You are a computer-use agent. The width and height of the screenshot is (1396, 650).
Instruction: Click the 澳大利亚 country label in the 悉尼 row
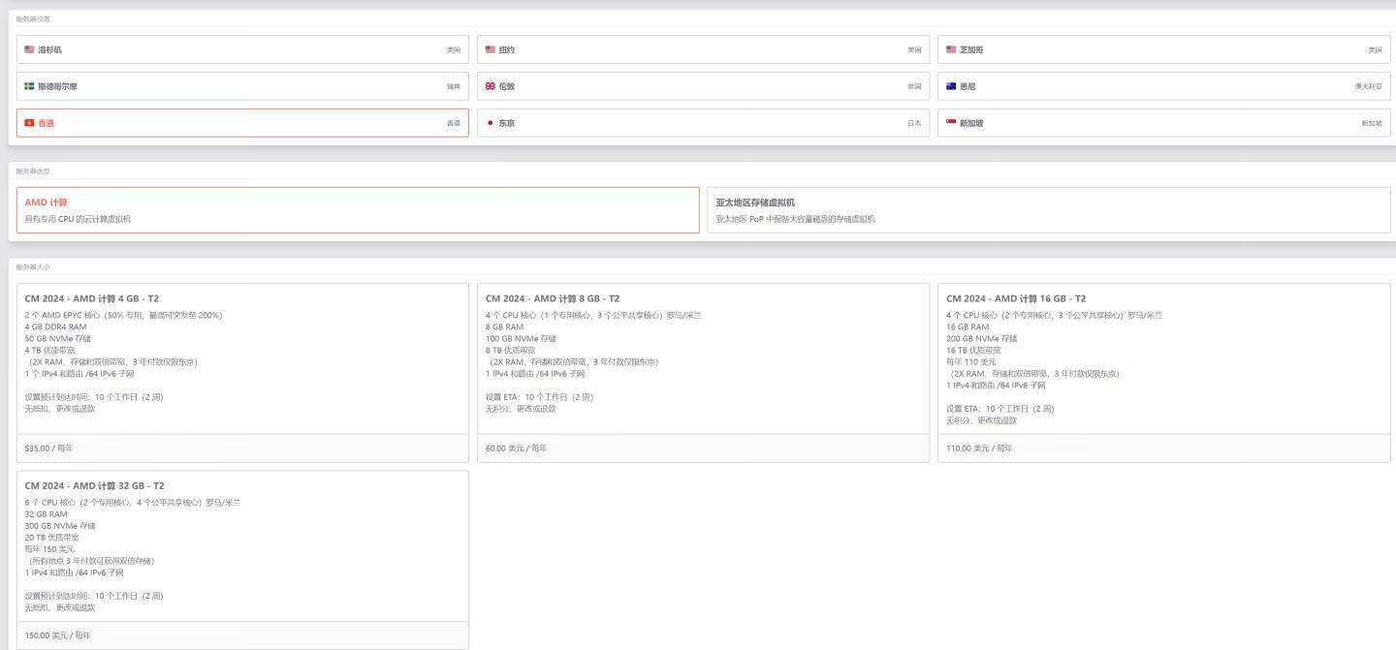pyautogui.click(x=1369, y=87)
